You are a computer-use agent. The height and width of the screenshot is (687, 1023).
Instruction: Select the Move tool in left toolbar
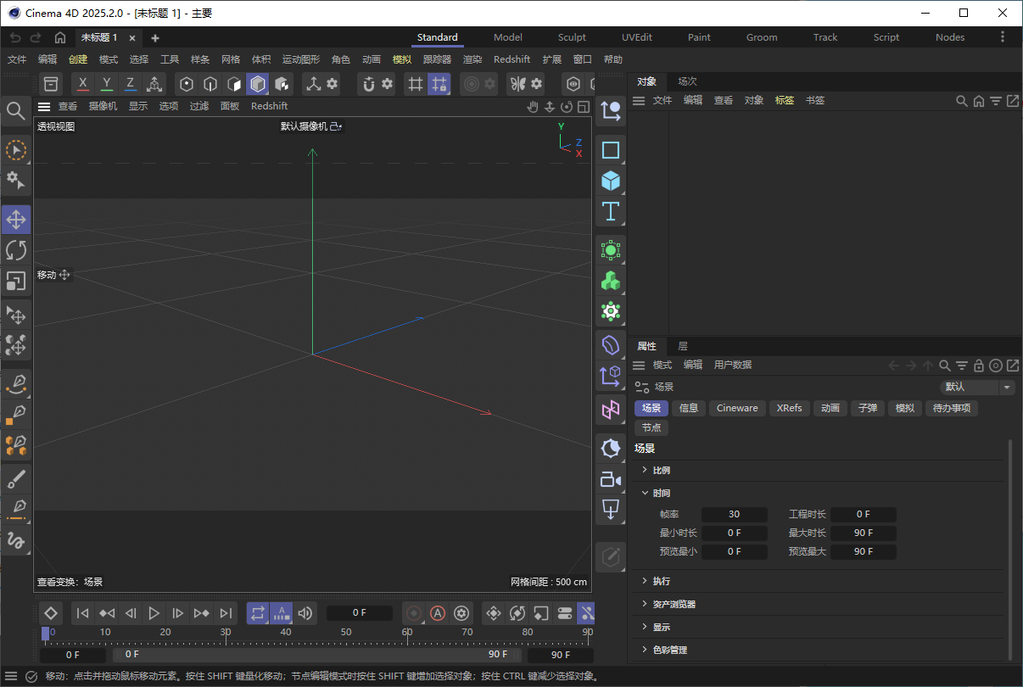pos(16,220)
